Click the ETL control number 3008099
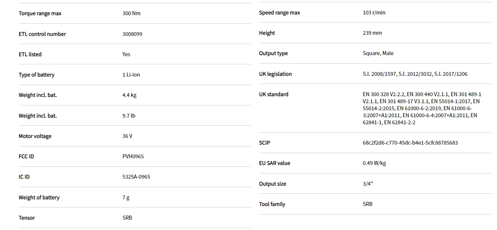The height and width of the screenshot is (230, 497). coord(132,34)
